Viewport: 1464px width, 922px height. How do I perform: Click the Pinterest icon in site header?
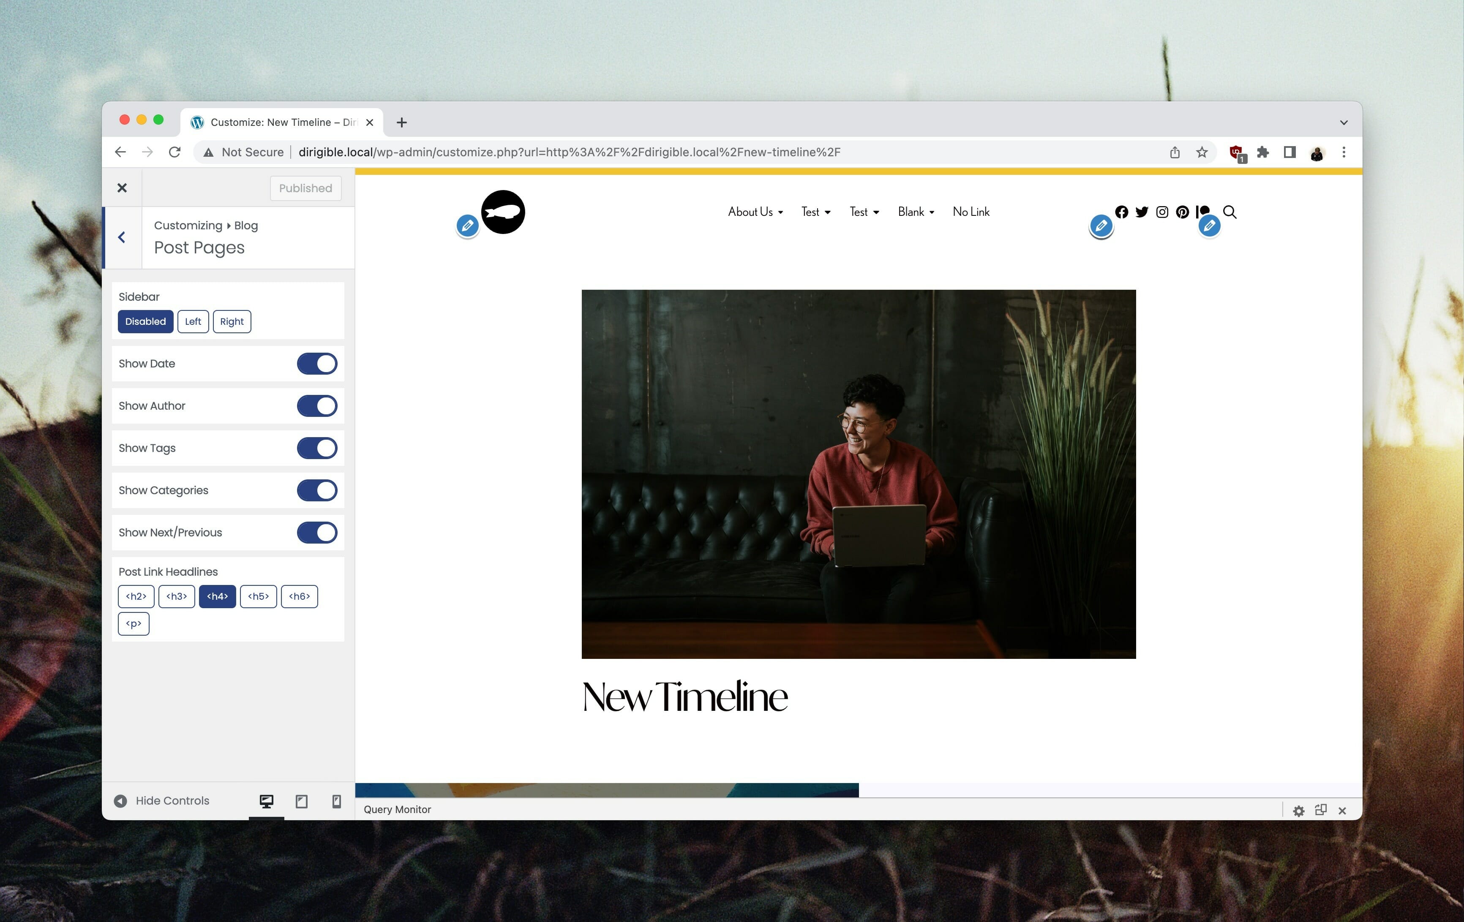1182,212
